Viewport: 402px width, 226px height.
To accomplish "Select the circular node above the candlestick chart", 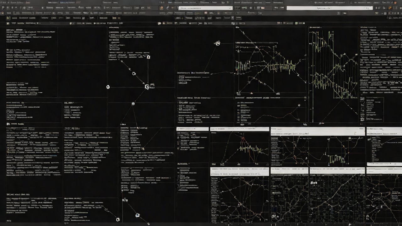I will (x=217, y=43).
